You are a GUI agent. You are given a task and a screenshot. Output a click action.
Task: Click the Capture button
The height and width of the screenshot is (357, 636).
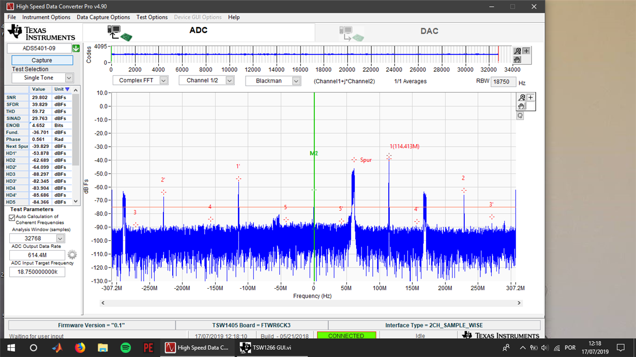42,60
